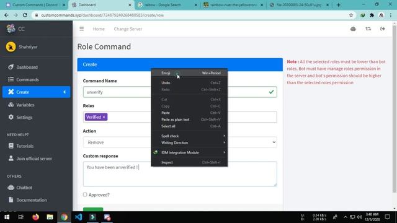Remove the Verified role tag
This screenshot has width=397, height=223.
pyautogui.click(x=104, y=117)
